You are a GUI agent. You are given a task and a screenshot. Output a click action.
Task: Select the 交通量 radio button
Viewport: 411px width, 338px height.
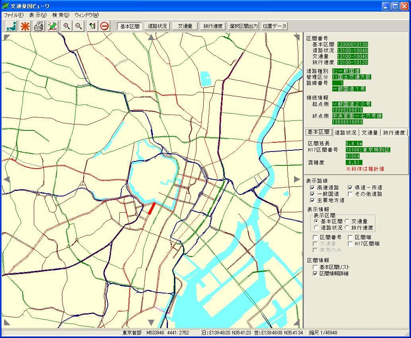click(347, 221)
